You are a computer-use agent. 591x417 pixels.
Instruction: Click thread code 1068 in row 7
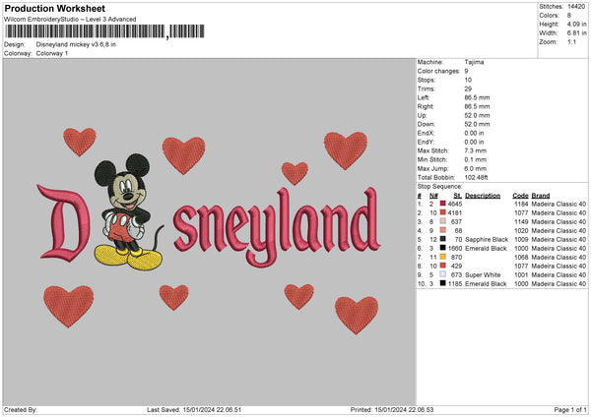[x=521, y=258]
